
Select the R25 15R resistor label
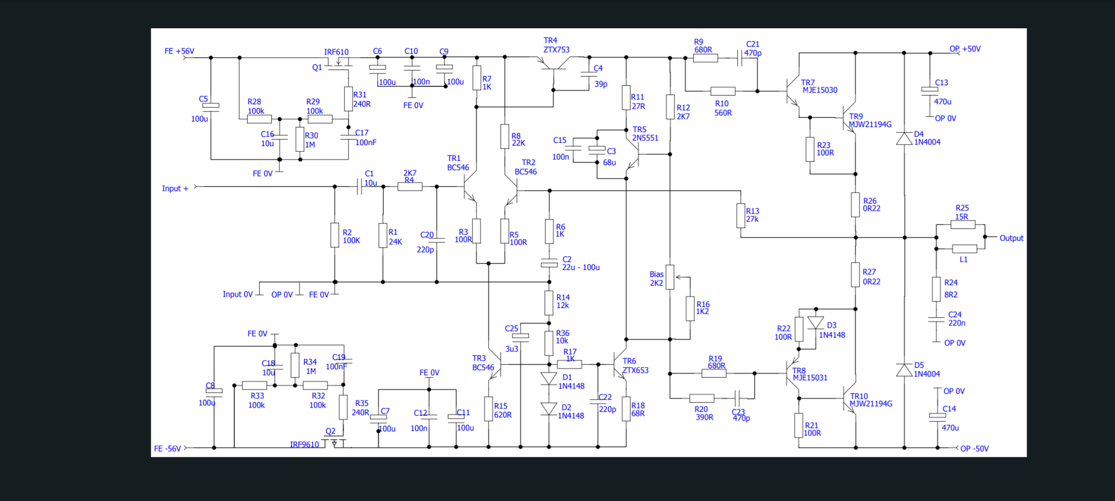(962, 212)
